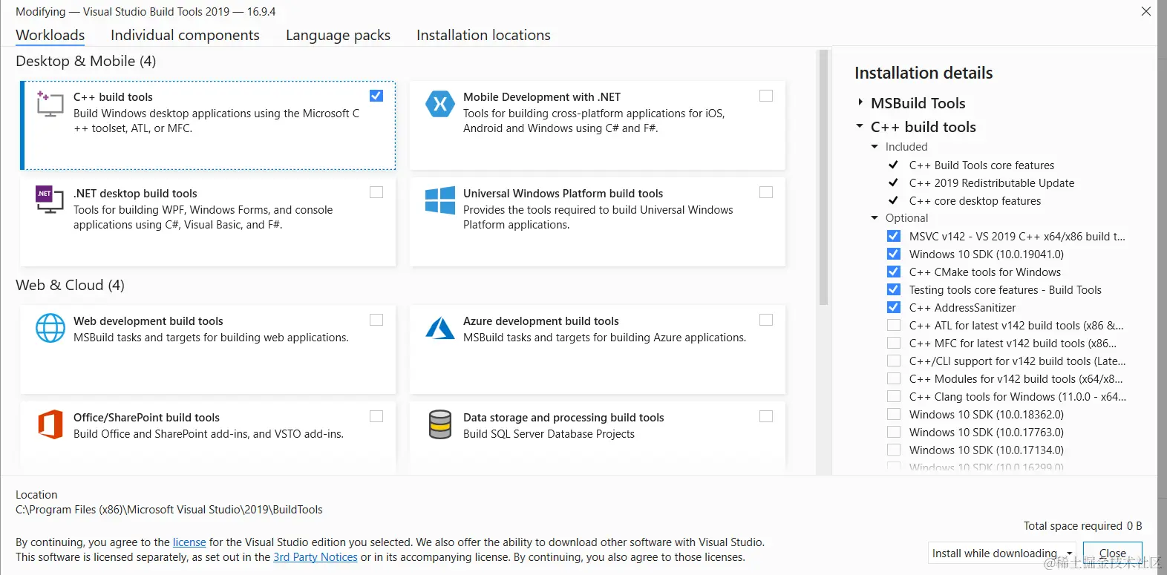The image size is (1167, 575).
Task: Switch to the Individual components tab
Action: [185, 35]
